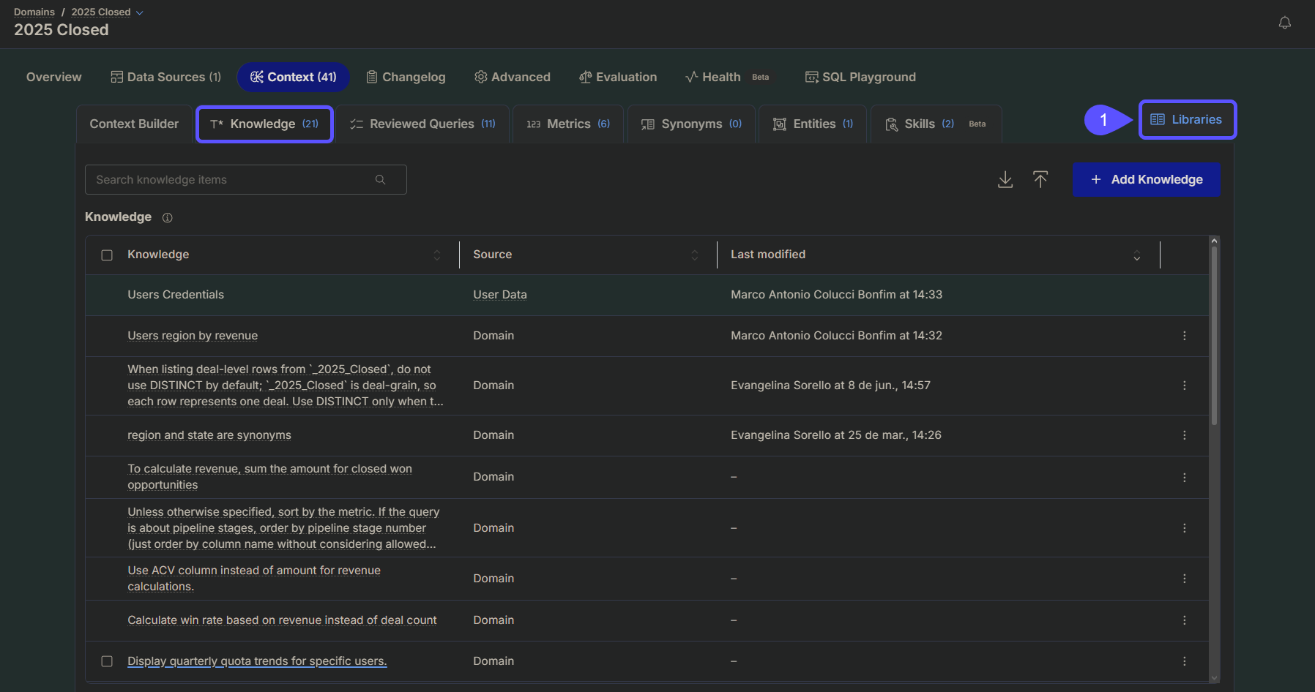Switch to the Changelog tab
1315x692 pixels.
pyautogui.click(x=406, y=77)
